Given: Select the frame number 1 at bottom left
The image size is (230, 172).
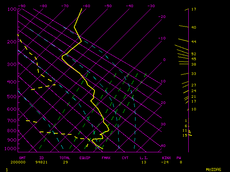Looking at the screenshot, I should [7, 169].
